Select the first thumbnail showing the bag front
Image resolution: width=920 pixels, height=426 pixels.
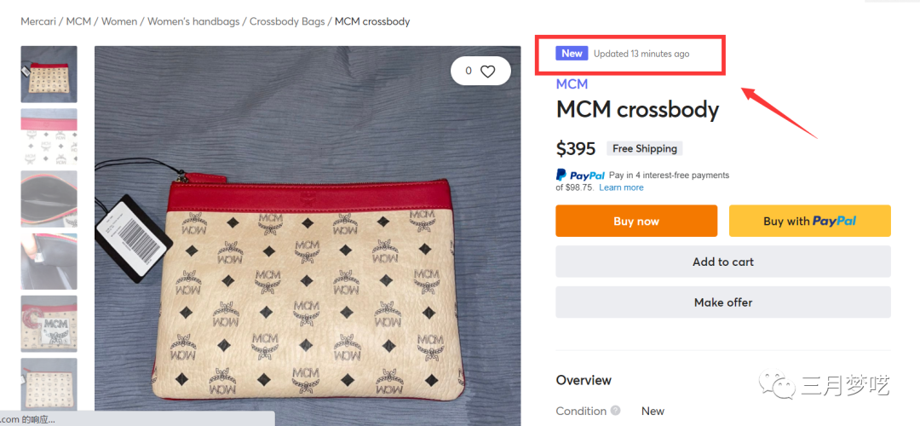click(49, 74)
